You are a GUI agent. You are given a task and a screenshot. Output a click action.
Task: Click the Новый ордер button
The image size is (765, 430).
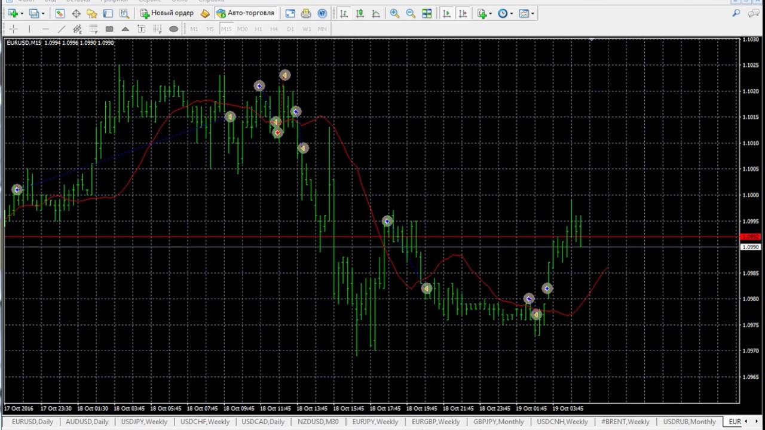pos(167,13)
